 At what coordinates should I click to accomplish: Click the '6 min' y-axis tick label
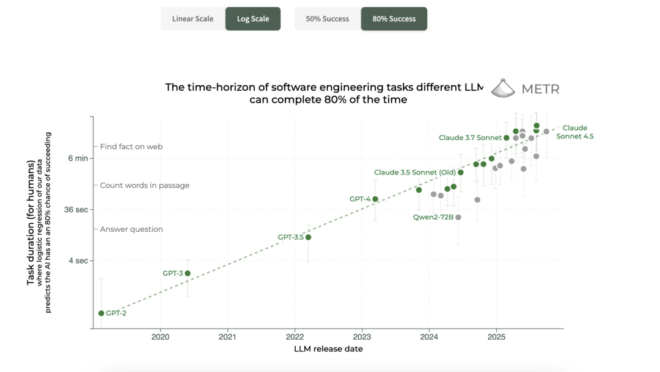tap(78, 159)
